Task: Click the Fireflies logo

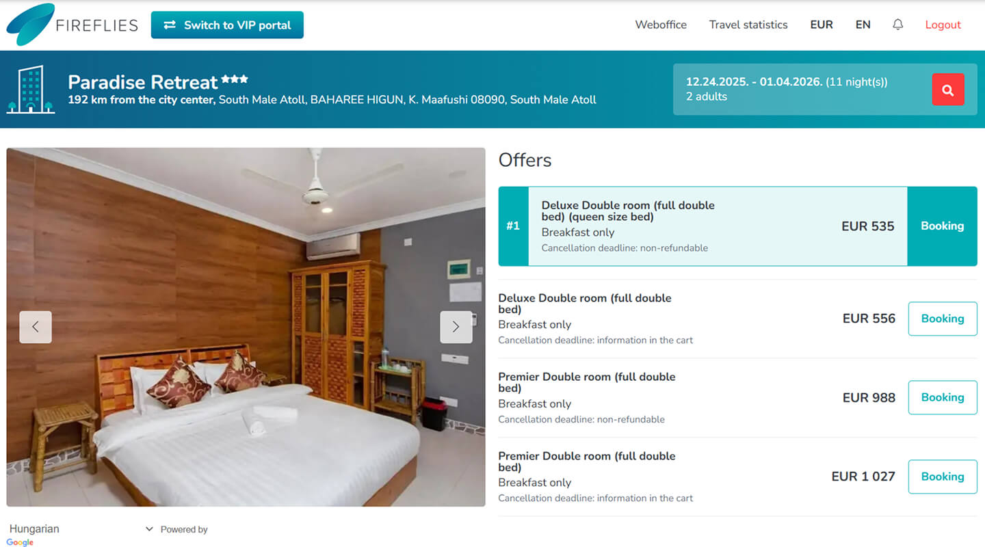Action: coord(72,25)
